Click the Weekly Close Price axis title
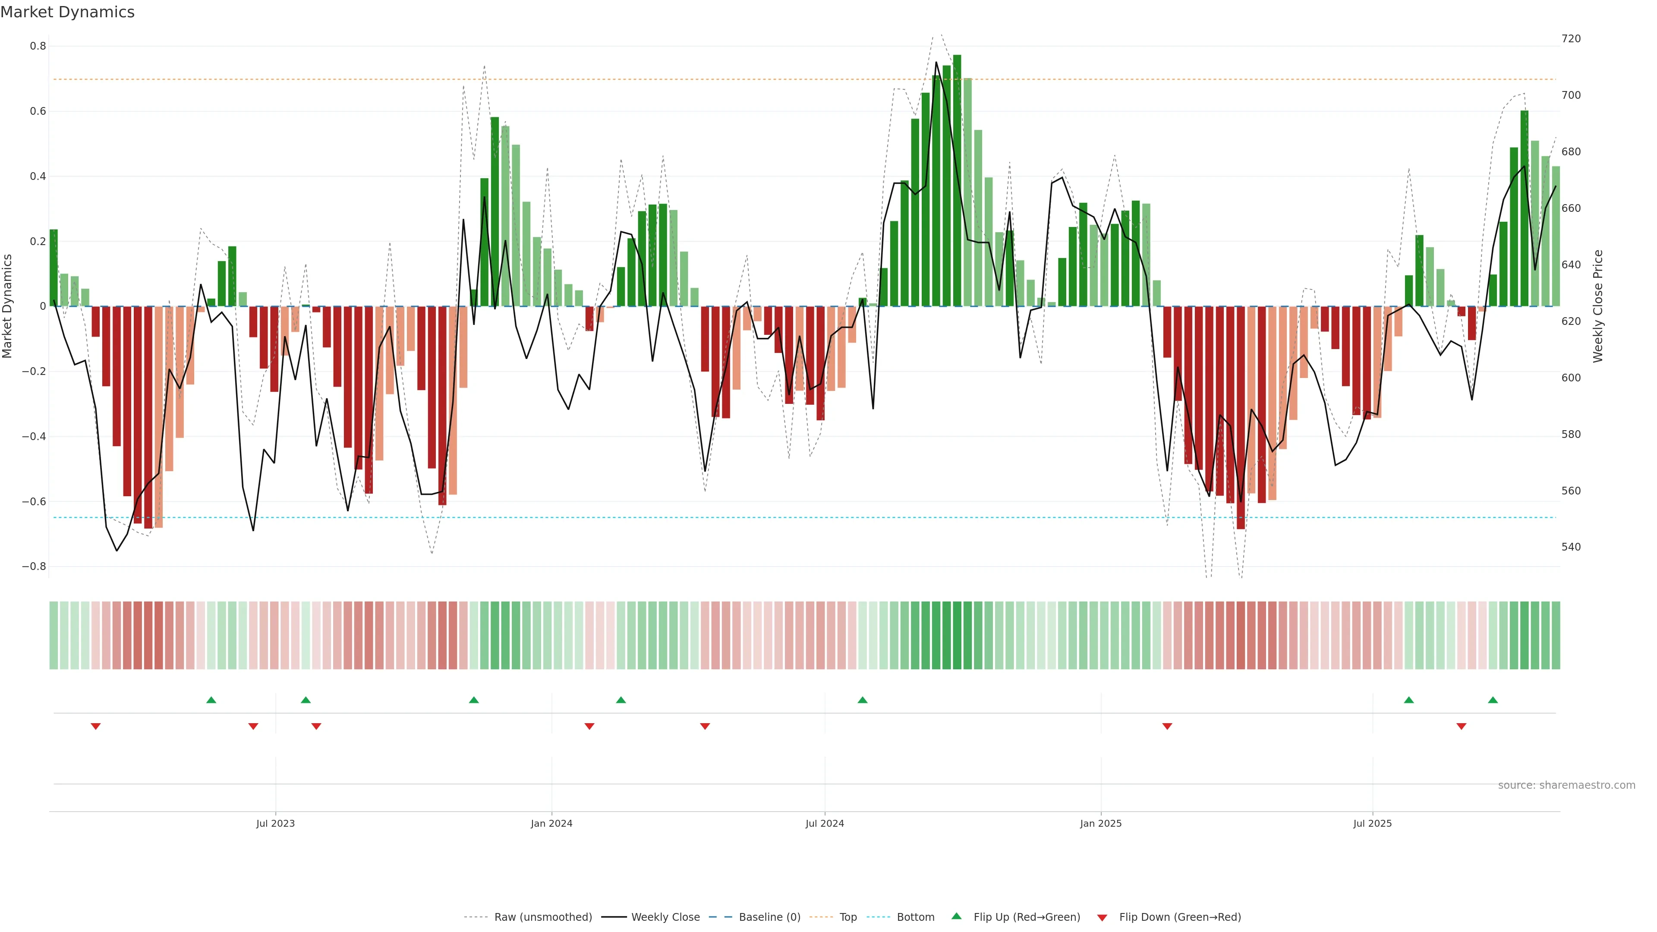This screenshot has width=1657, height=932. 1598,306
